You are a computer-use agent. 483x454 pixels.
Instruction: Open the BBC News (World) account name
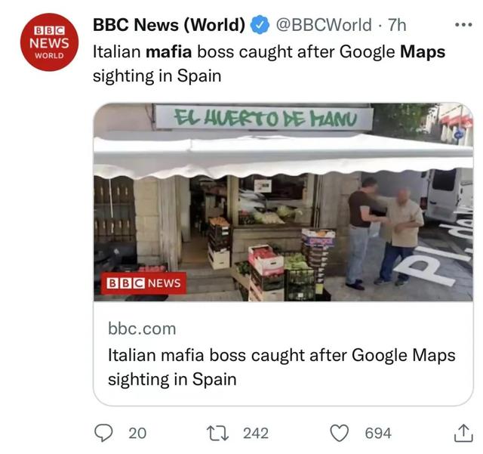click(x=169, y=26)
